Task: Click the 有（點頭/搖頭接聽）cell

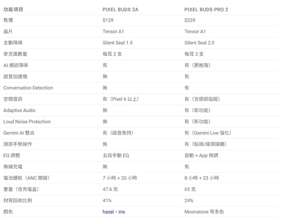Action: 205,144
